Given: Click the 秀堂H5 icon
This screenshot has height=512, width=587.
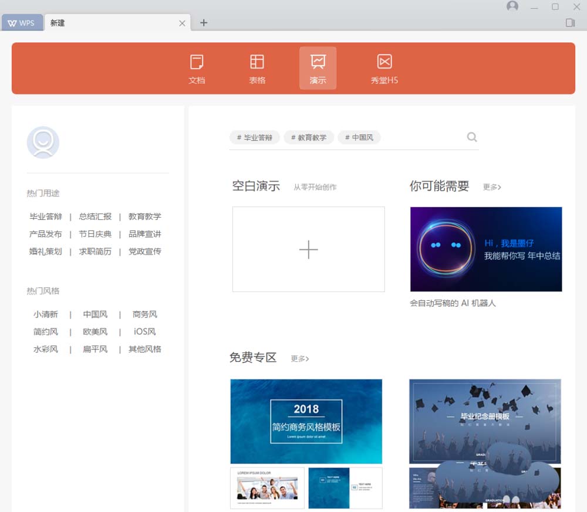Looking at the screenshot, I should click(x=384, y=67).
